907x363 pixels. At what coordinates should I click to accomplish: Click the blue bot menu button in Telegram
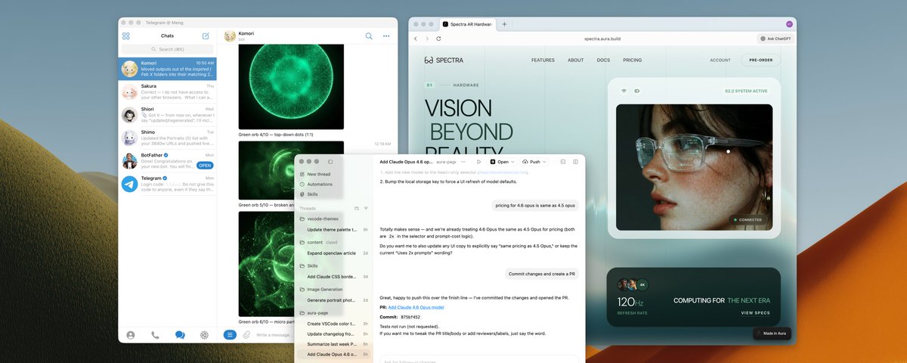(x=231, y=334)
